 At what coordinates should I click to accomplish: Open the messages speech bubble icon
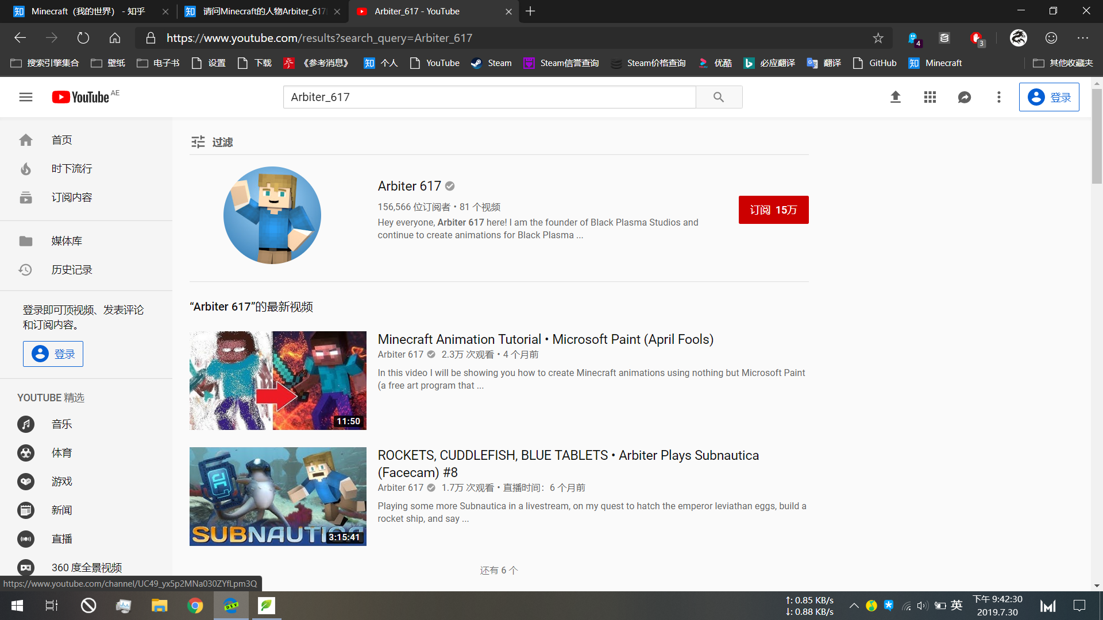tap(964, 97)
